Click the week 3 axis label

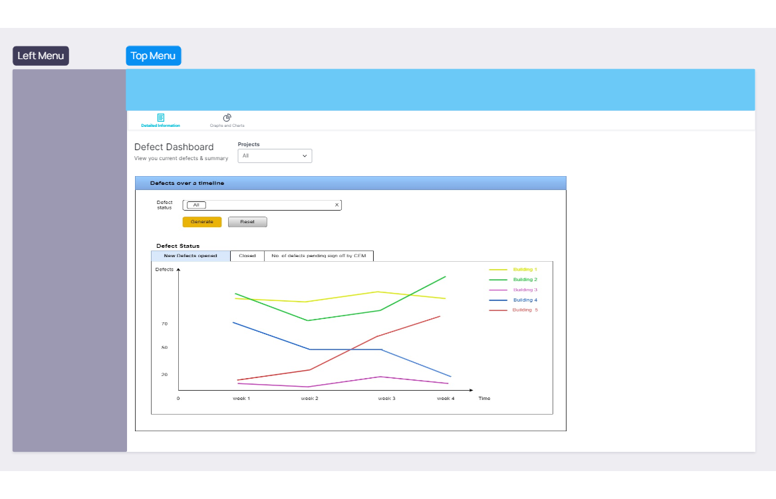pyautogui.click(x=386, y=398)
